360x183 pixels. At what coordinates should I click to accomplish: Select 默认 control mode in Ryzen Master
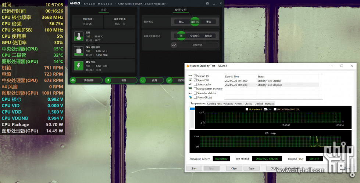(181, 22)
